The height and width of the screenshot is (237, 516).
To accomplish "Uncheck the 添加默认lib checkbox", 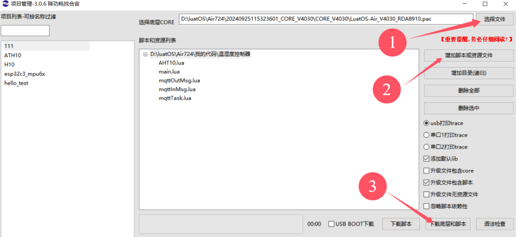I will point(427,159).
